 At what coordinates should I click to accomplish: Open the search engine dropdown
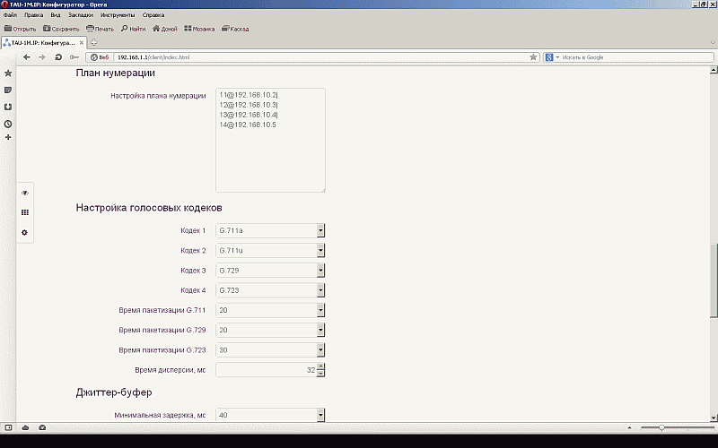[x=552, y=57]
